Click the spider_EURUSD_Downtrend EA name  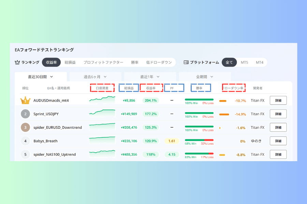tap(58, 127)
